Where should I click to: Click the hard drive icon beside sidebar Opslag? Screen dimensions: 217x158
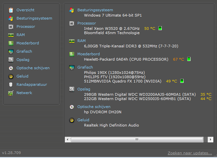click(x=11, y=60)
